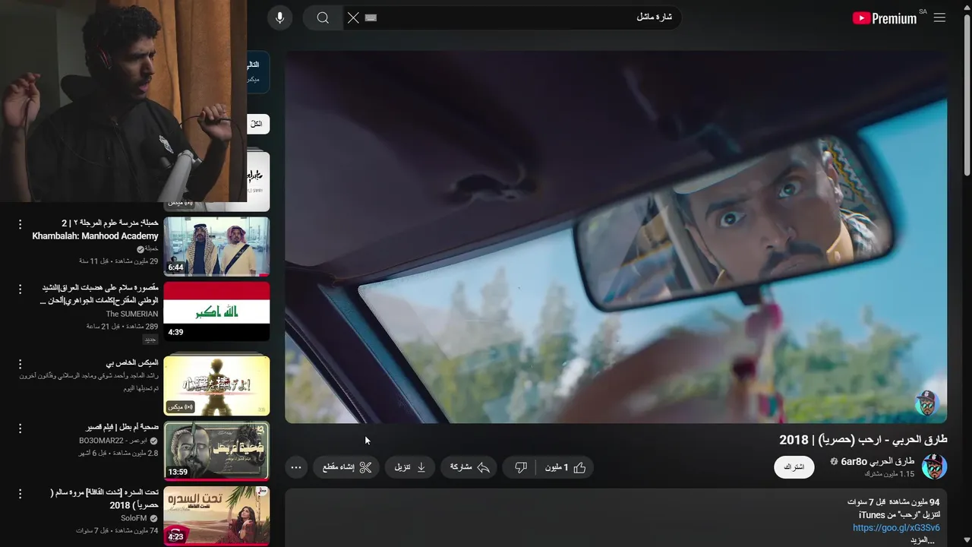Open the Khambalah Manhood Academy thumbnail

click(x=216, y=246)
